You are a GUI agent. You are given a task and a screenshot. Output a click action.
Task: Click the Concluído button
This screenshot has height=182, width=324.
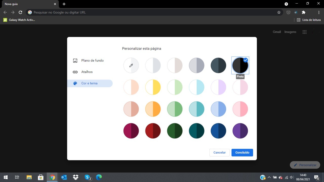(x=242, y=153)
